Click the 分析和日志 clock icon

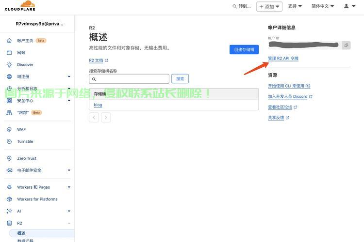[x=9, y=89]
